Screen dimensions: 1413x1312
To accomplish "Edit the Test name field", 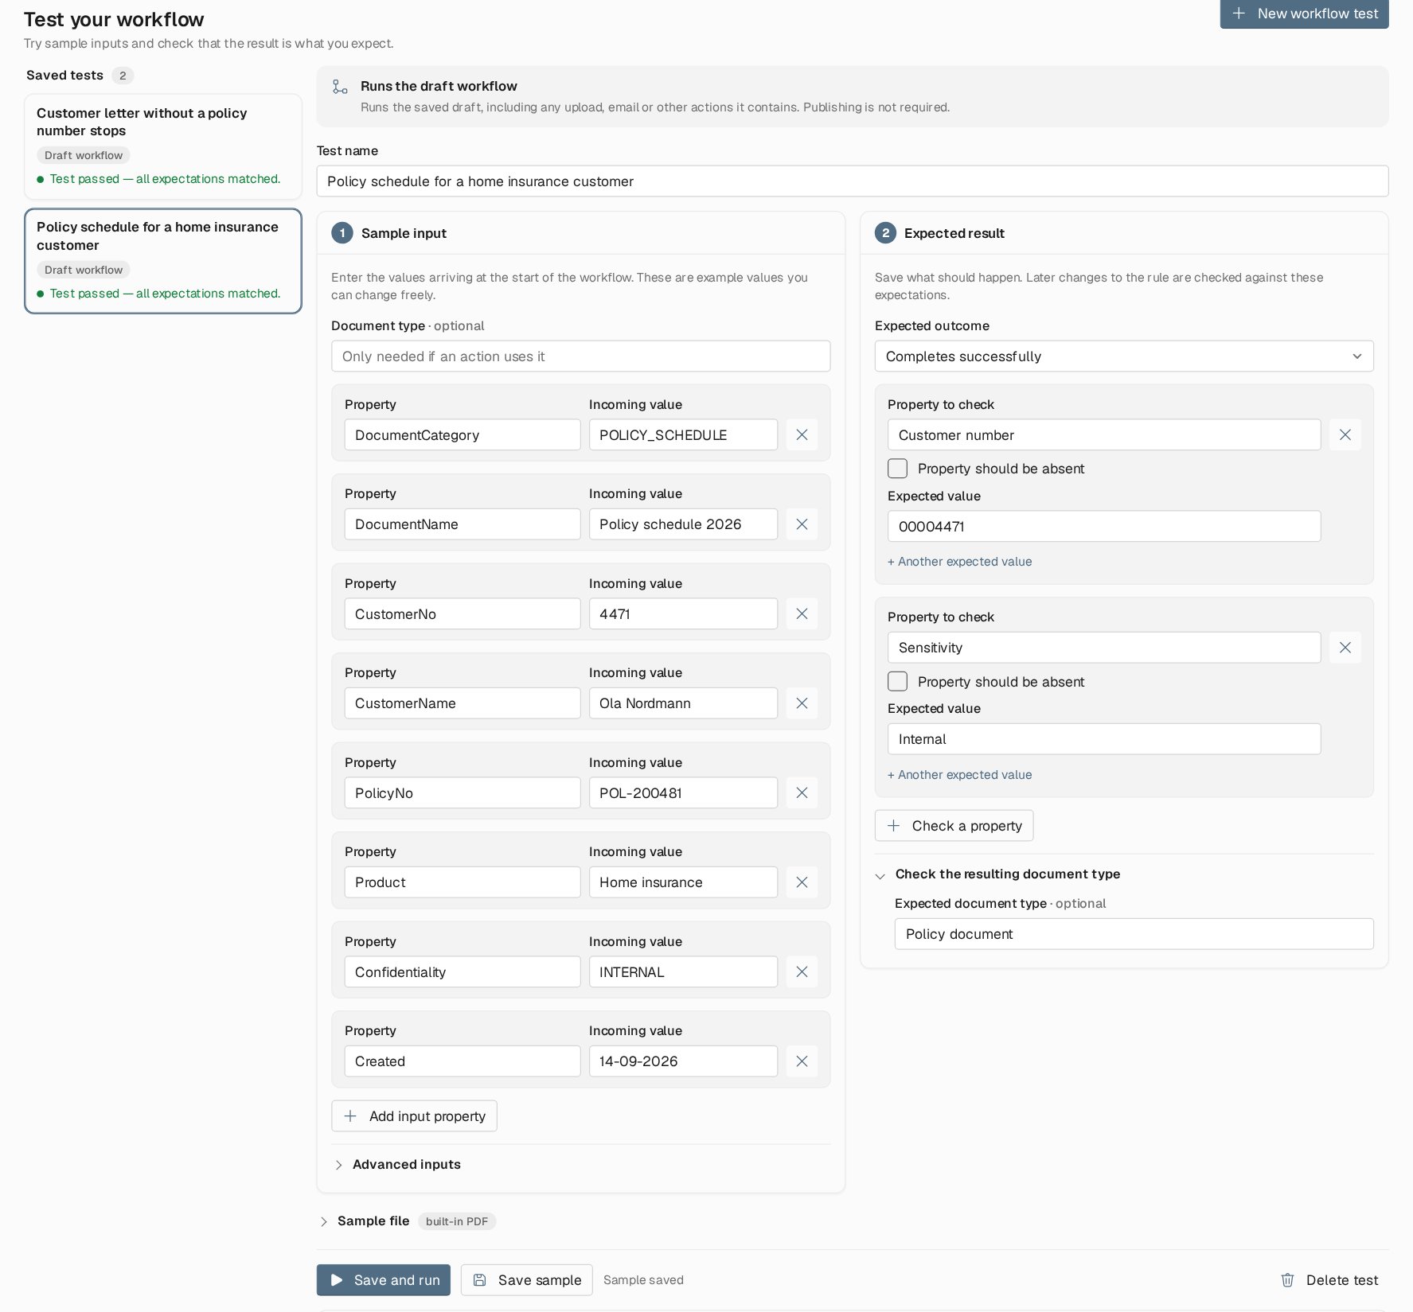I will coord(853,181).
